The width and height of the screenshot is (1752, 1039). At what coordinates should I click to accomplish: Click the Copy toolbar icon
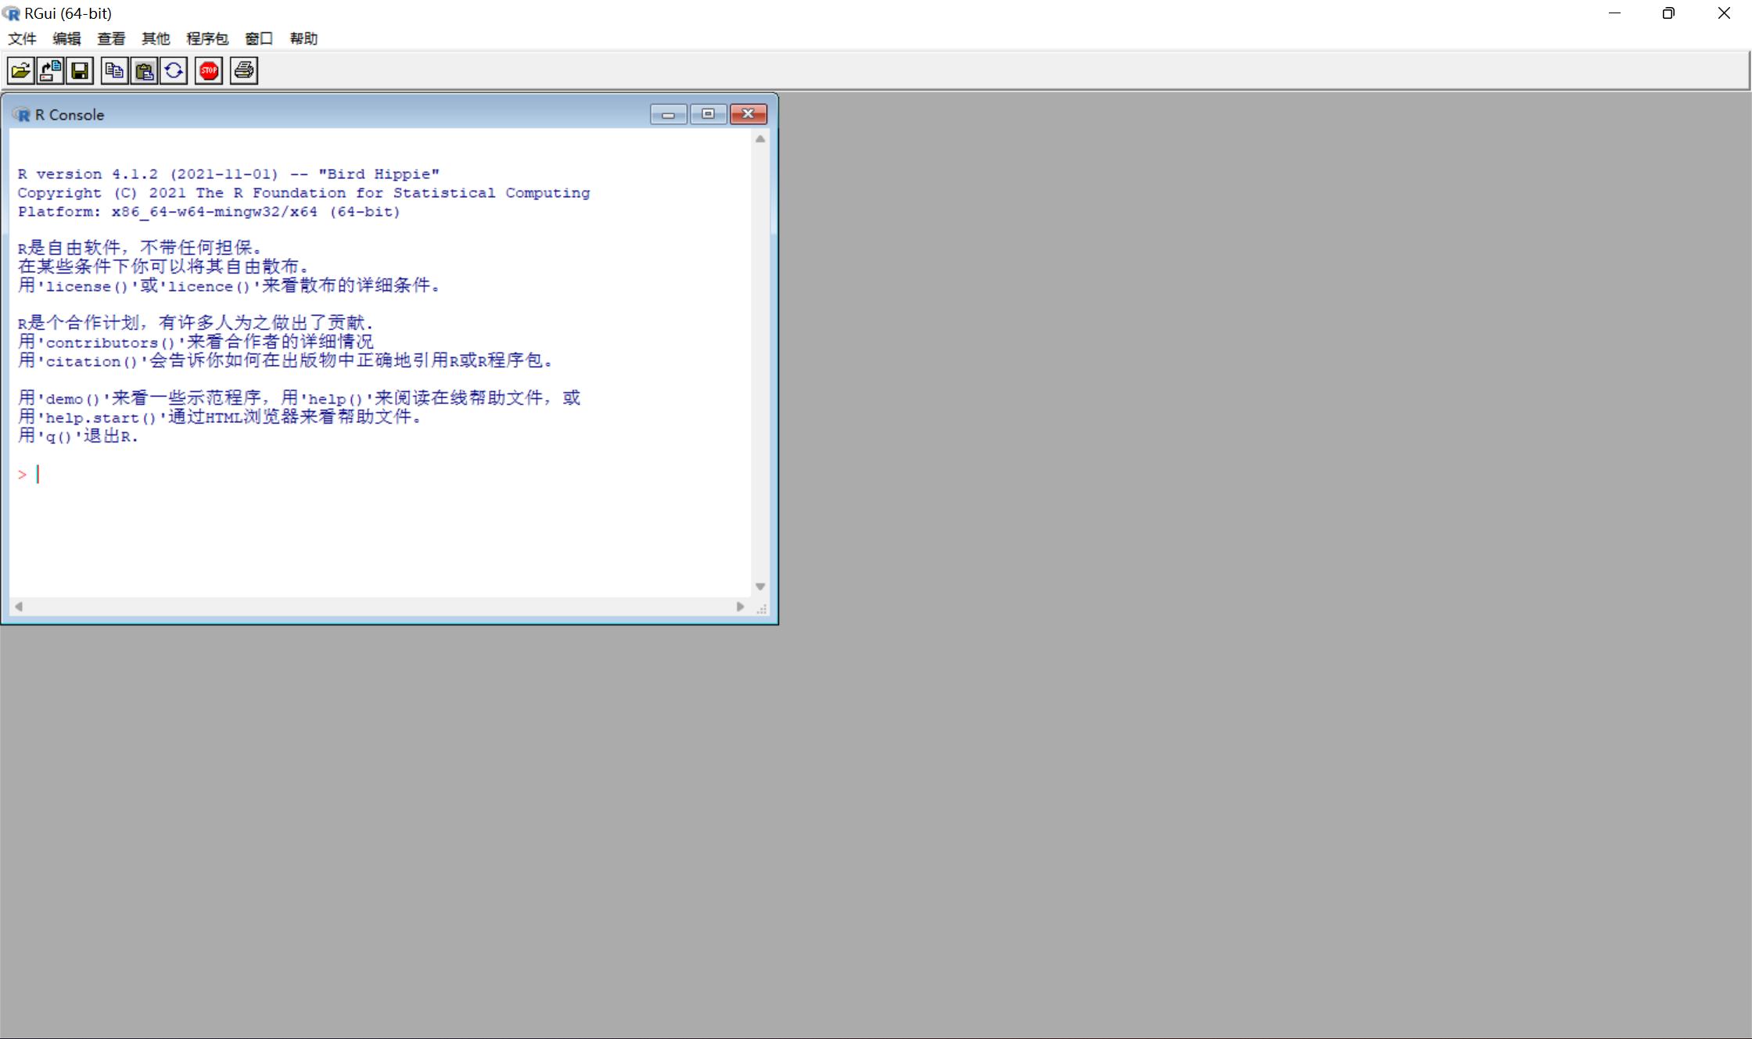(114, 71)
